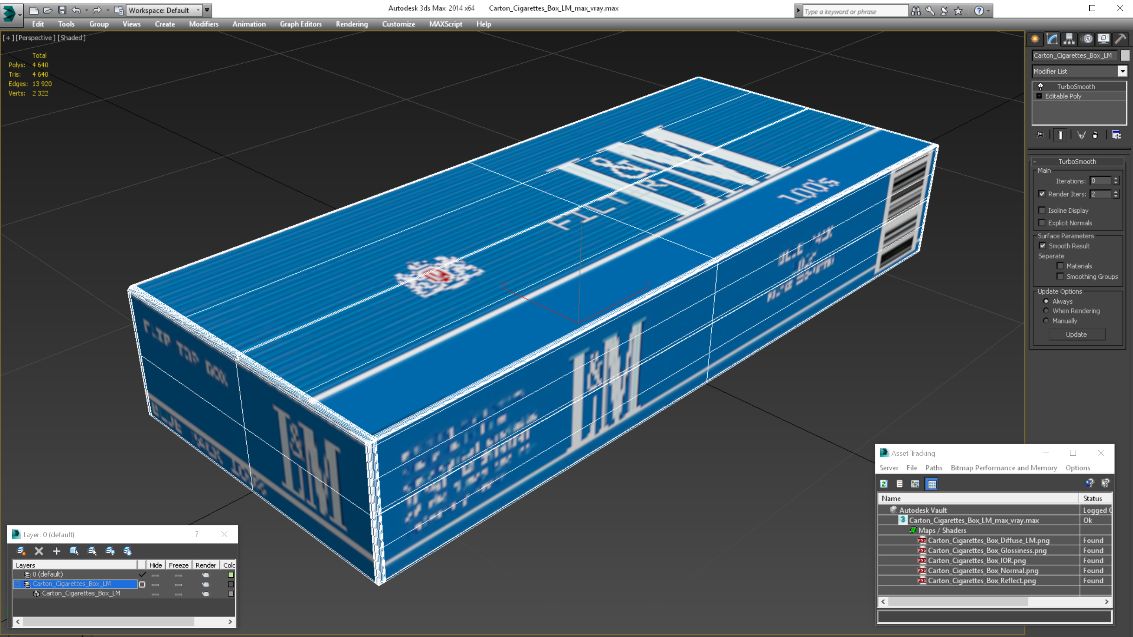
Task: Open the Utilities hammer panel tab
Action: (x=1121, y=39)
